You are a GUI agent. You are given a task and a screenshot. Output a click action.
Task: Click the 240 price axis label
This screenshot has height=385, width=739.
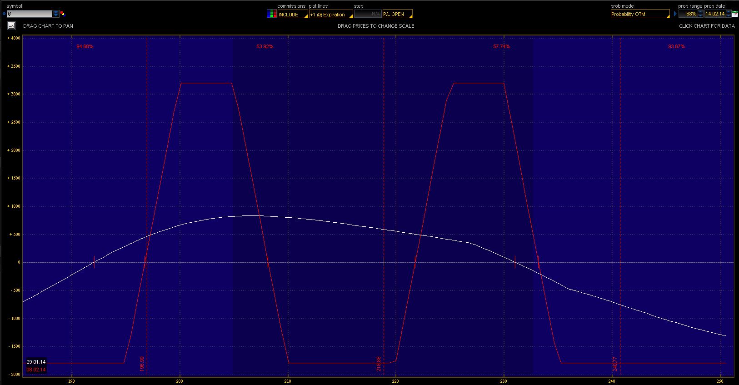point(612,381)
